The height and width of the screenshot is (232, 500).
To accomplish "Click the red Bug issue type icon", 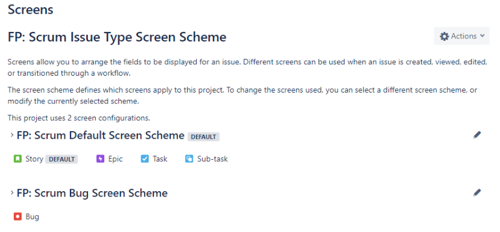I will [17, 217].
